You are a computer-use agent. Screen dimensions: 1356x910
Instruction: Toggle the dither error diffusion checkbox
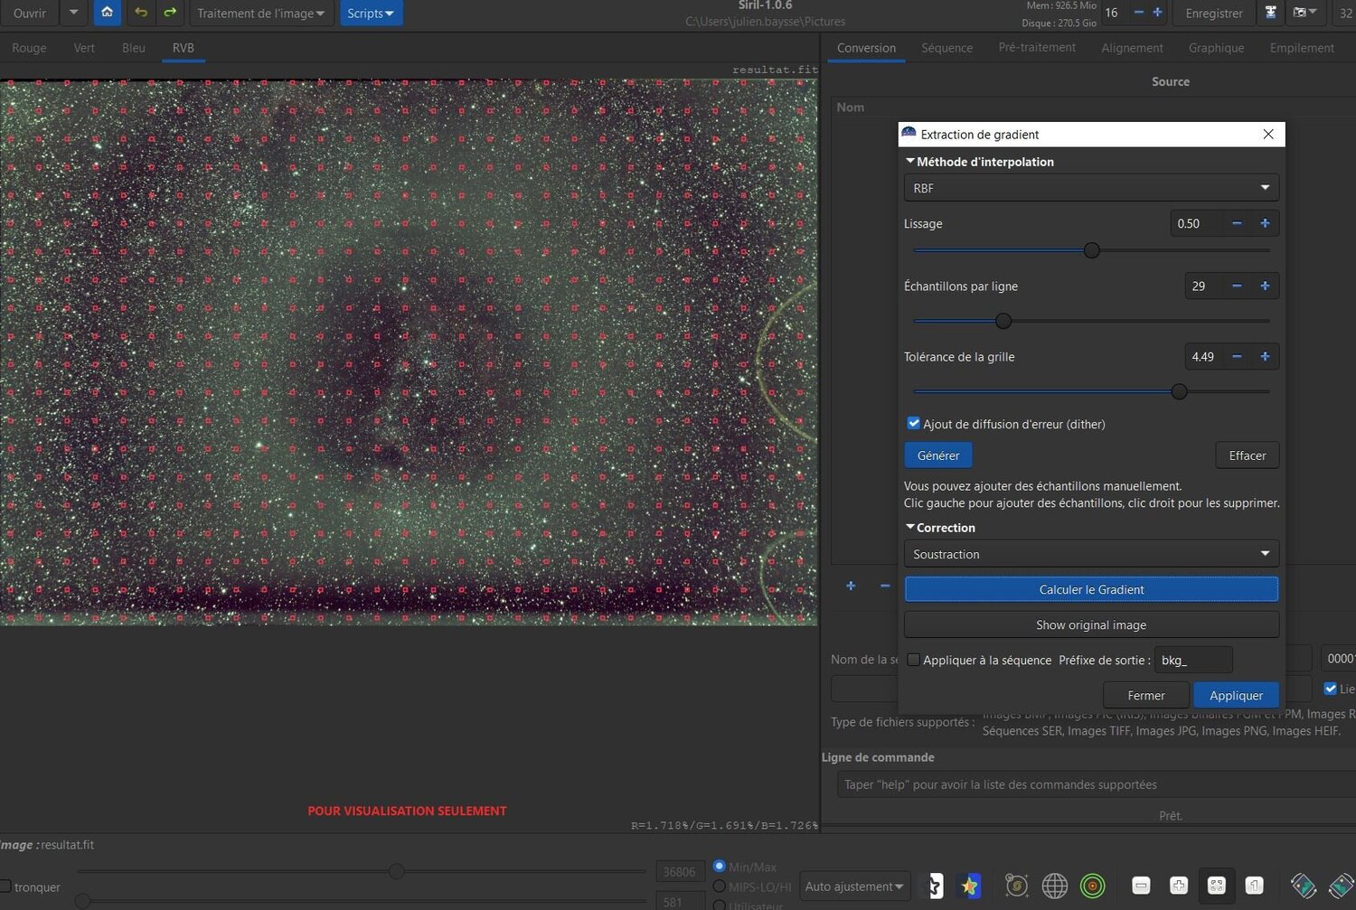(913, 424)
